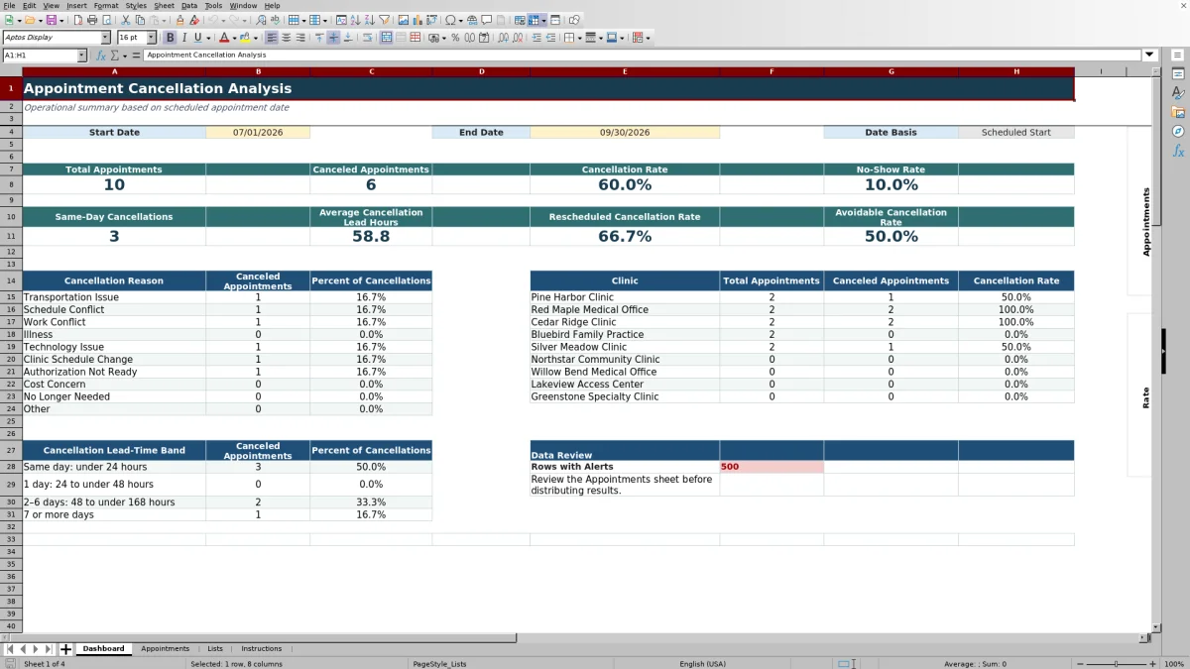Click the Insert Chart icon
The width and height of the screenshot is (1190, 669).
(x=416, y=20)
